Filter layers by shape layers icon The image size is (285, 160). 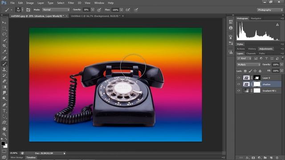pos(272,58)
